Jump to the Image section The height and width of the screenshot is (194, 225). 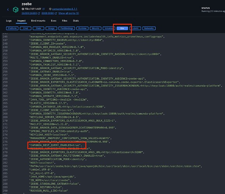[51, 28]
